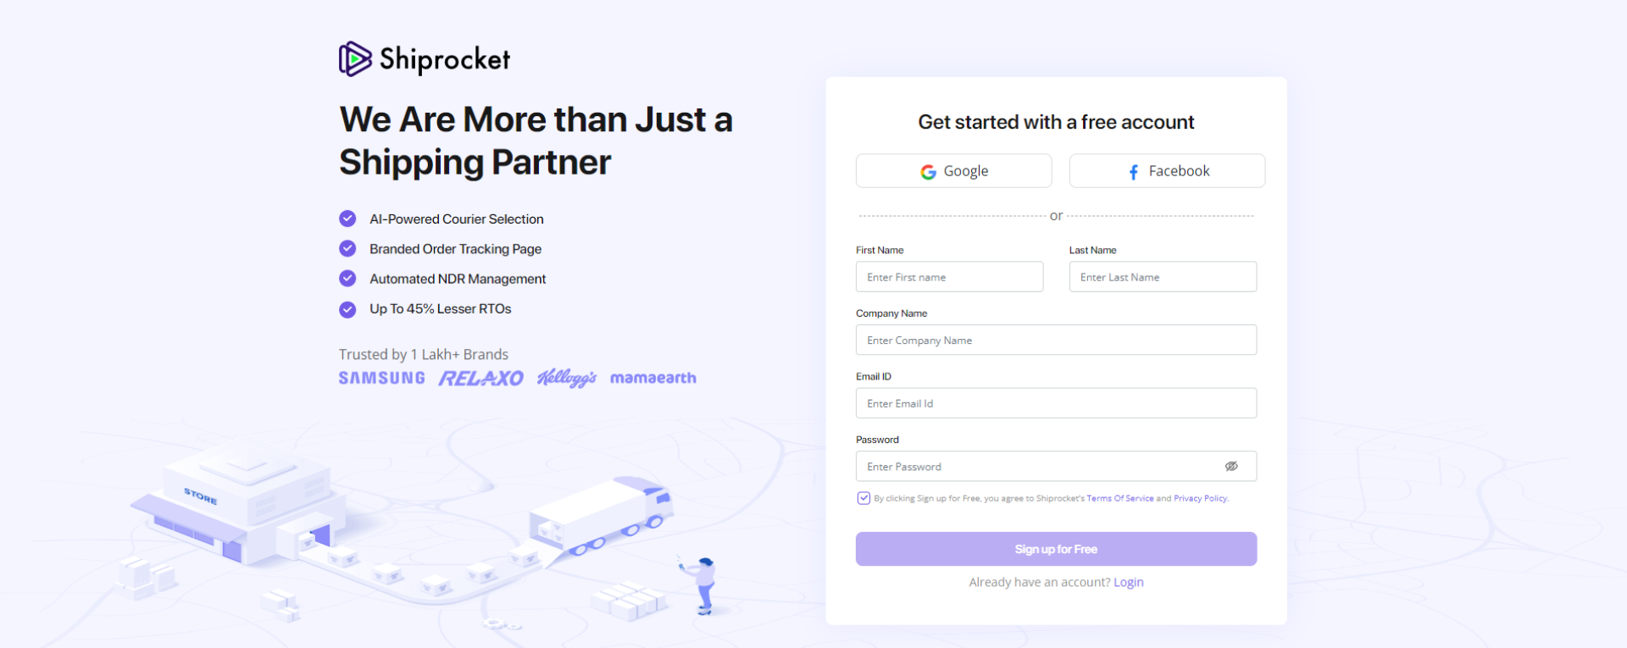Click the Mamaearth brand logo
1627x648 pixels.
click(652, 378)
